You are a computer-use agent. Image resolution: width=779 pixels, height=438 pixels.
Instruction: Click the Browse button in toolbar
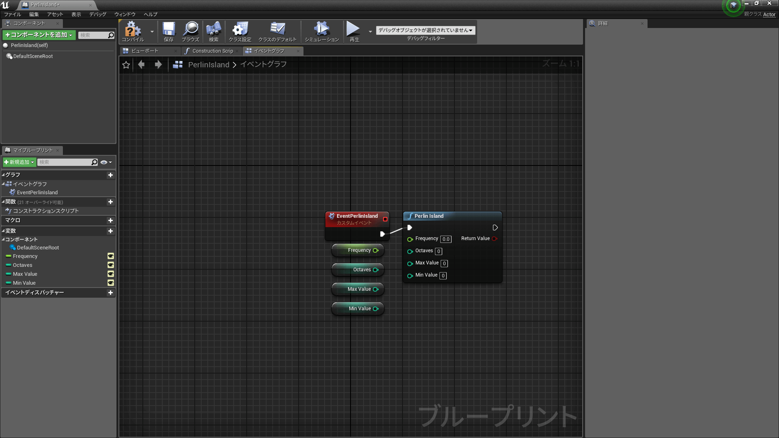[x=190, y=30]
